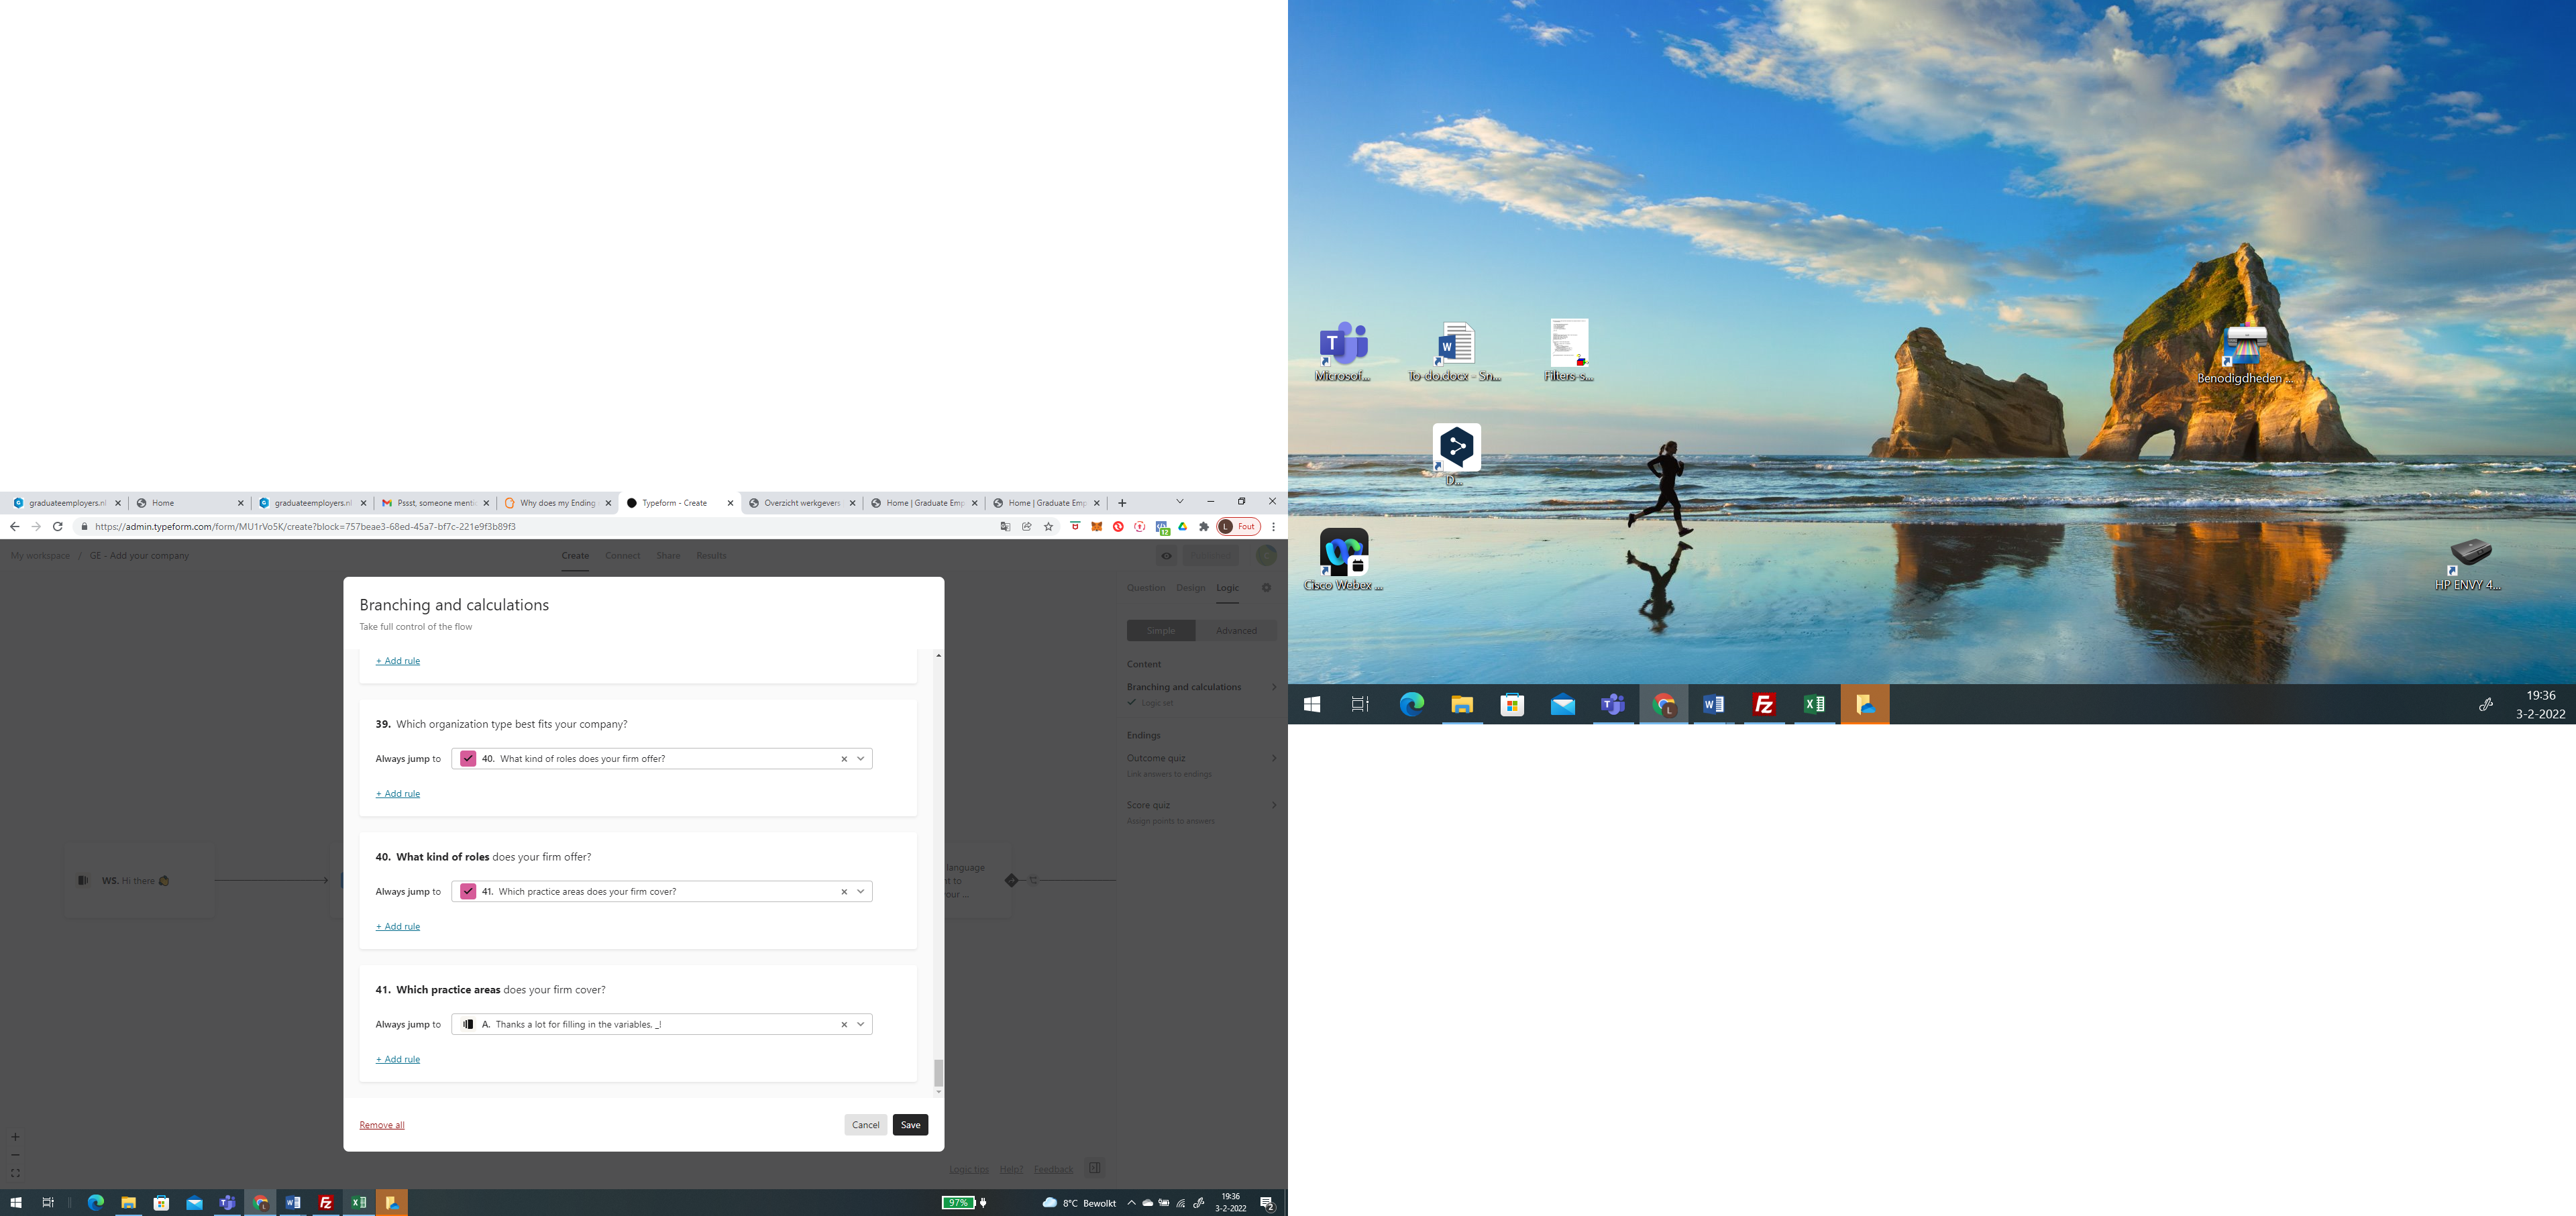
Task: Open HP ENVY printer desktop shortcut
Action: click(x=2469, y=563)
